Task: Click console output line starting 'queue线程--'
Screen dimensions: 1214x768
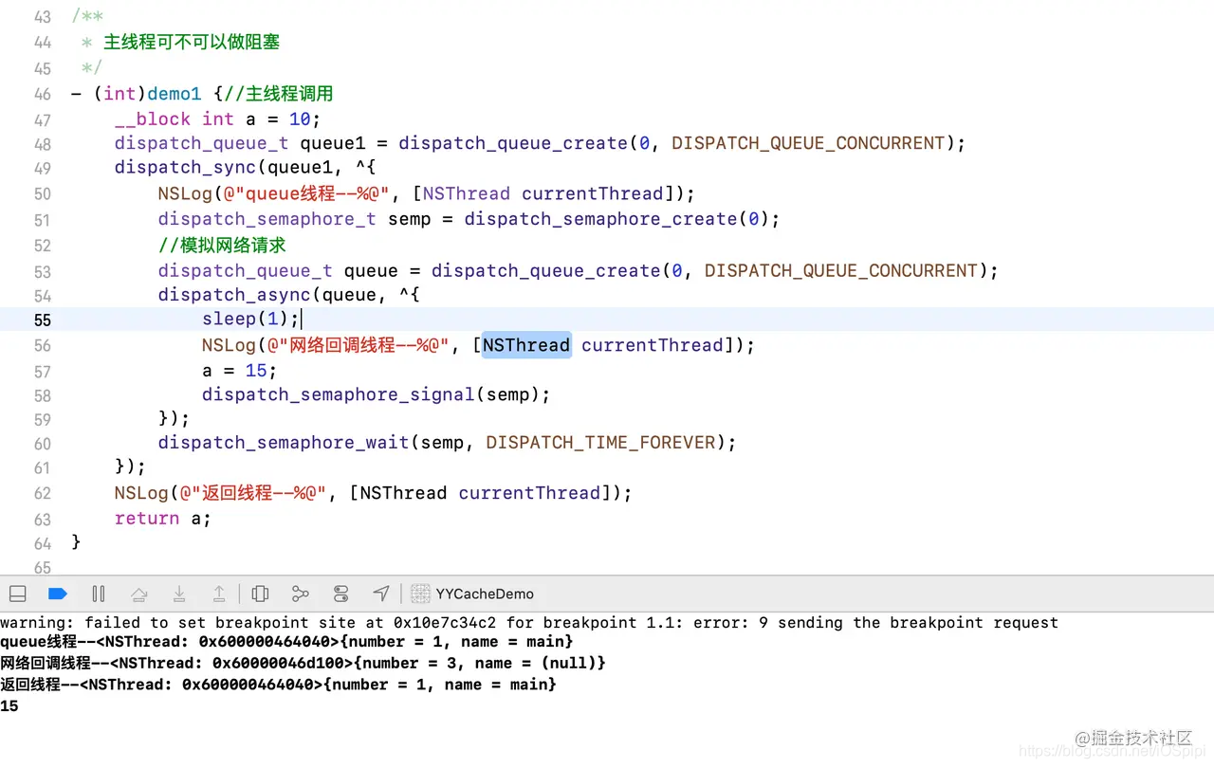Action: [286, 643]
